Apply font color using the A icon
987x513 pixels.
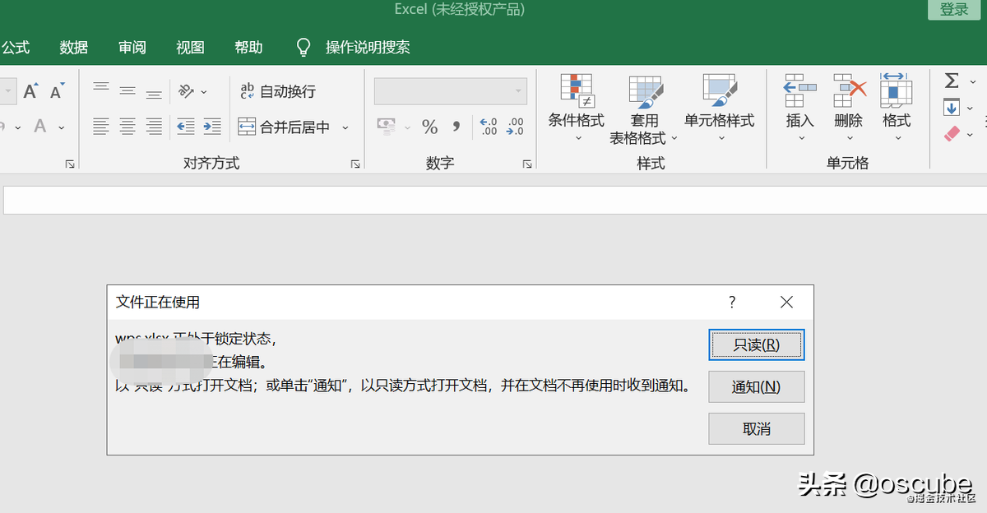point(39,126)
